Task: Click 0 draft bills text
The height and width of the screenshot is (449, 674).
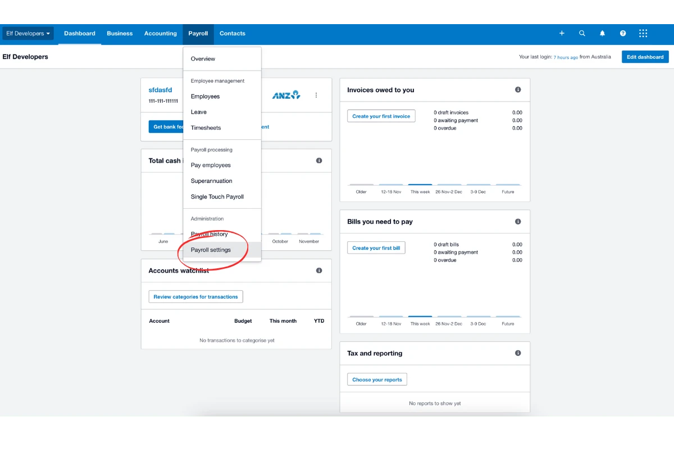Action: [x=447, y=245]
